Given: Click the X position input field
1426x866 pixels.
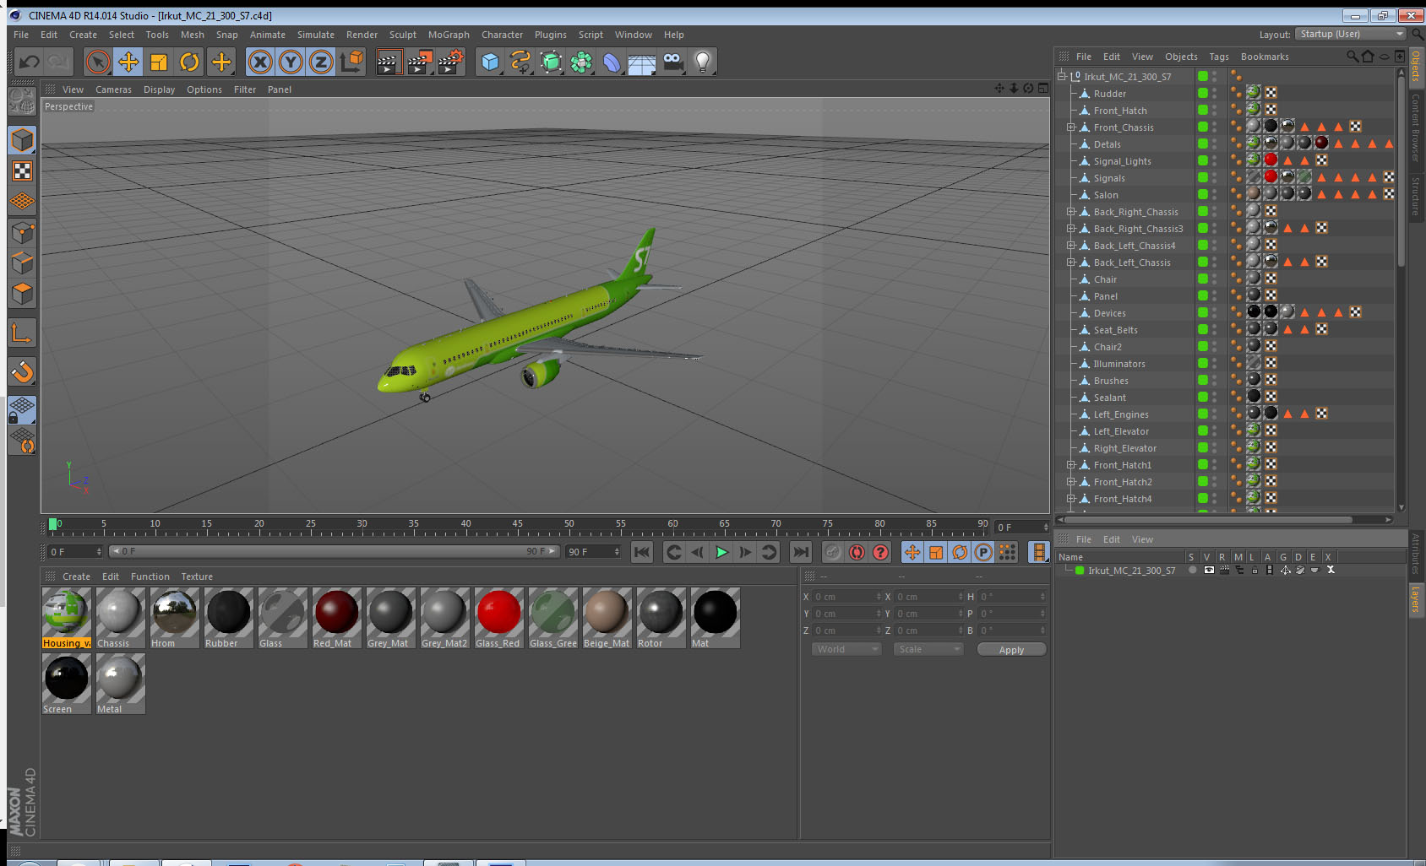Looking at the screenshot, I should click(x=846, y=597).
